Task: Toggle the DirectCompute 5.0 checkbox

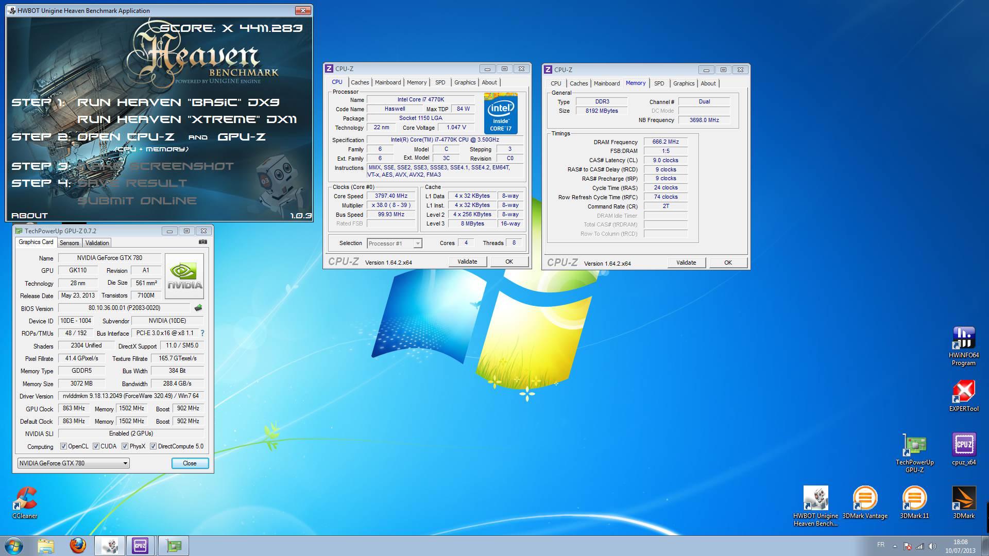Action: [x=153, y=446]
